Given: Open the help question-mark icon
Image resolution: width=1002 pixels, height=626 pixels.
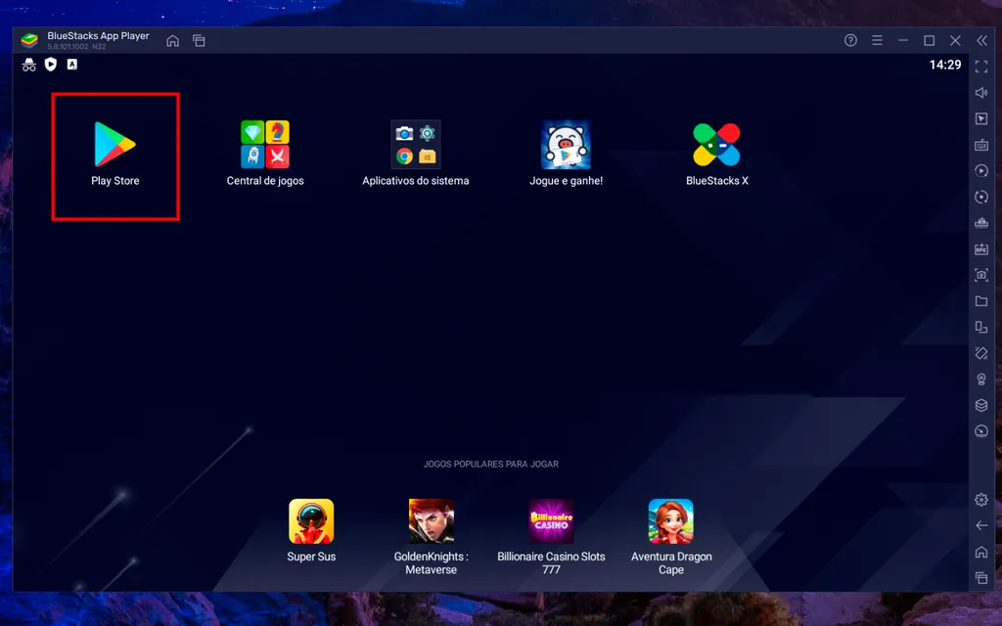Looking at the screenshot, I should [x=850, y=40].
